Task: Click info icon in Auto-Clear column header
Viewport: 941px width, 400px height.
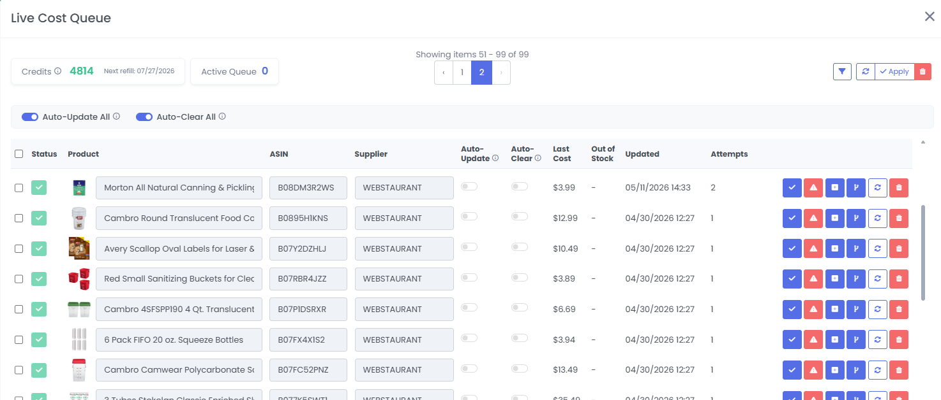Action: (538, 159)
